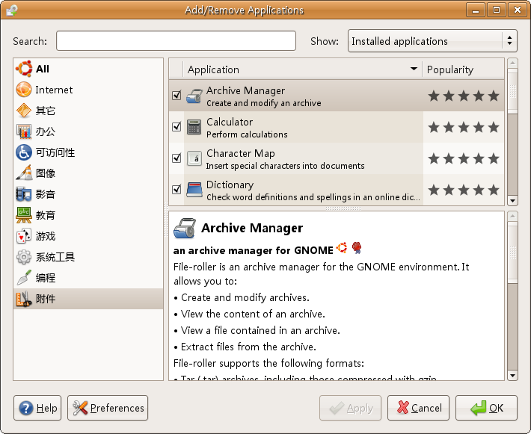Sort by the Popularity column header
Screen dimensions: 531x434
pos(463,69)
